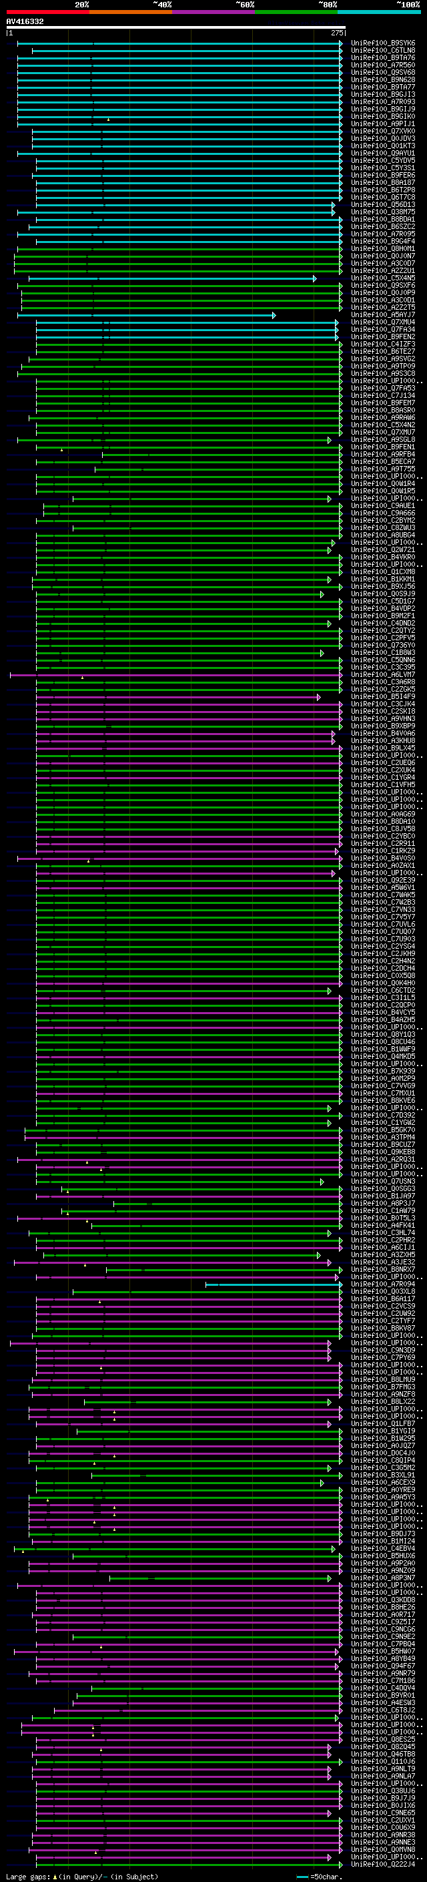Select the UniRef100_Q7XVK0 label
This screenshot has width=427, height=1882.
[x=382, y=132]
